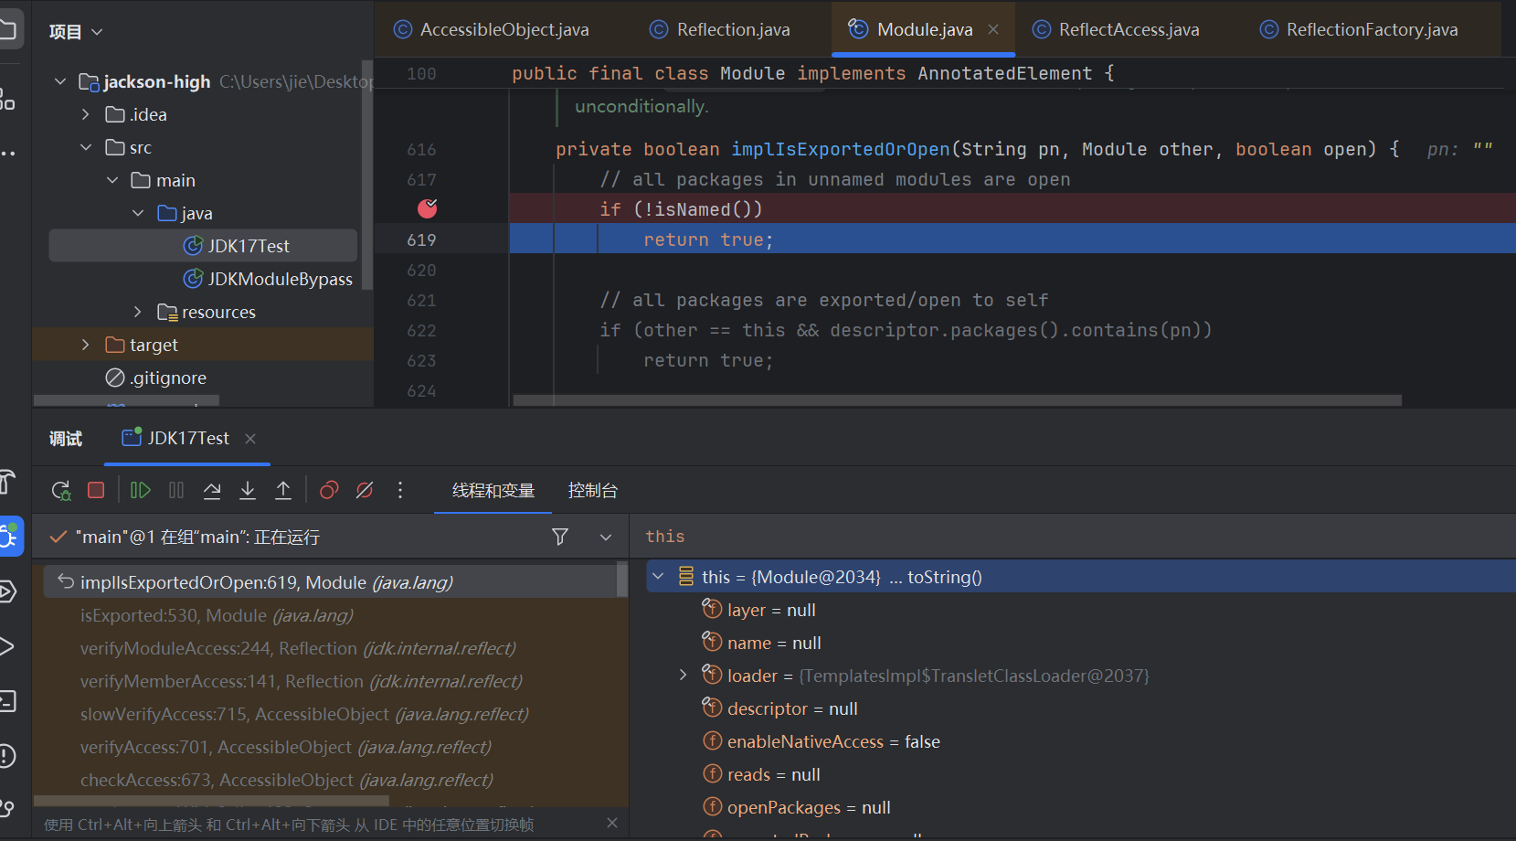Screen dimensions: 1516x841
Task: Switch to the Console tab
Action: (593, 491)
